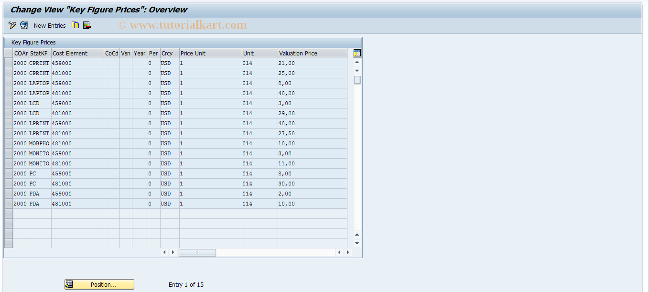Select row selector for MOBPHO 481000
The image size is (649, 292).
tap(9, 143)
